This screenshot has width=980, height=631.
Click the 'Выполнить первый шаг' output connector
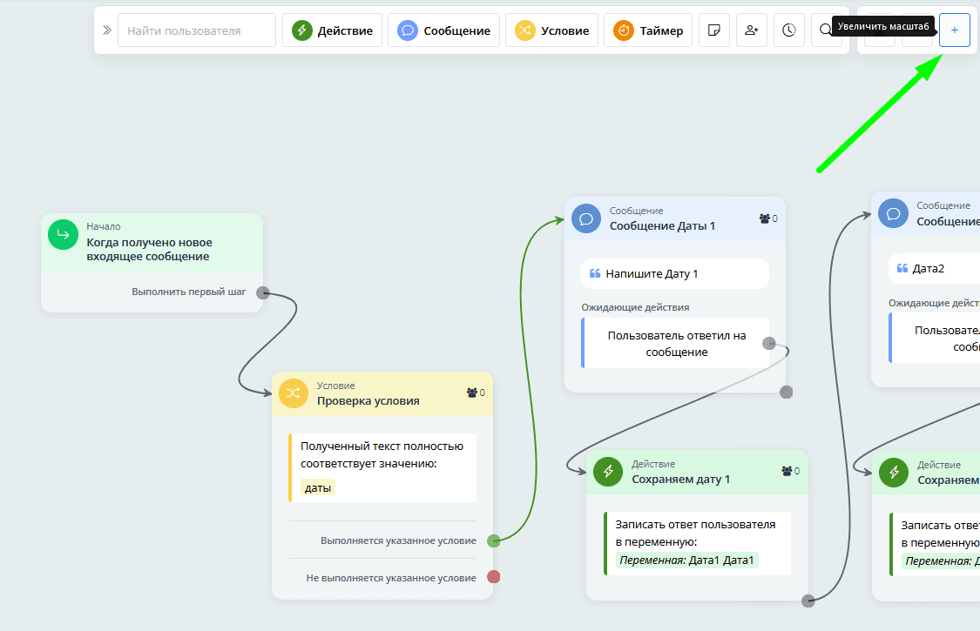[x=263, y=292]
